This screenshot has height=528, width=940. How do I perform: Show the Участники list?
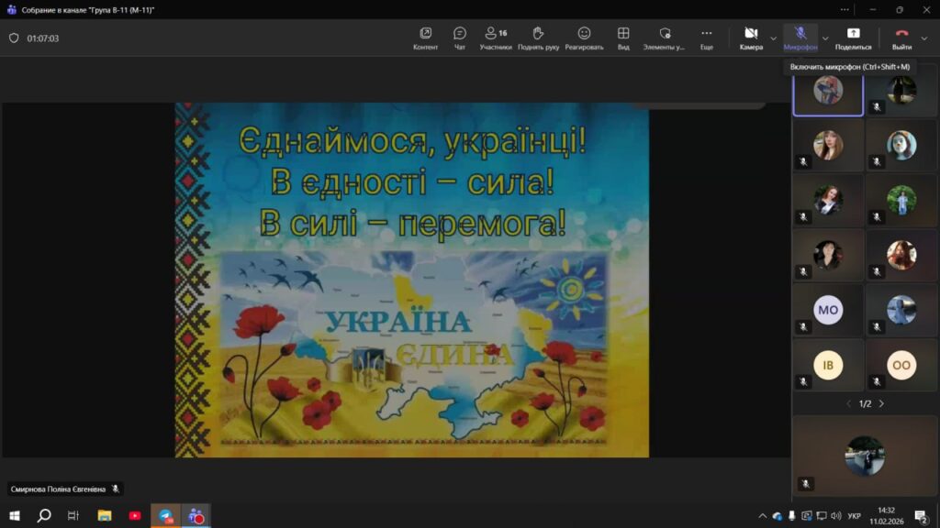(x=496, y=38)
